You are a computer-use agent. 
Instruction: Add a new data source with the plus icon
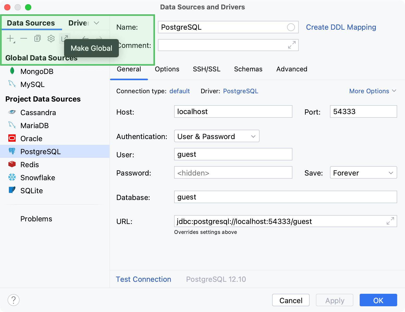pyautogui.click(x=10, y=38)
